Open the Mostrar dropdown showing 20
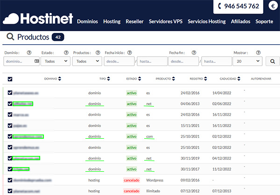This screenshot has width=280, height=195. point(247,61)
